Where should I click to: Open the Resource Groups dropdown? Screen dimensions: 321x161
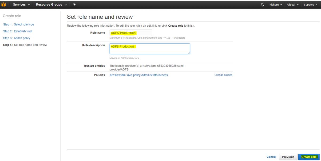(x=51, y=5)
